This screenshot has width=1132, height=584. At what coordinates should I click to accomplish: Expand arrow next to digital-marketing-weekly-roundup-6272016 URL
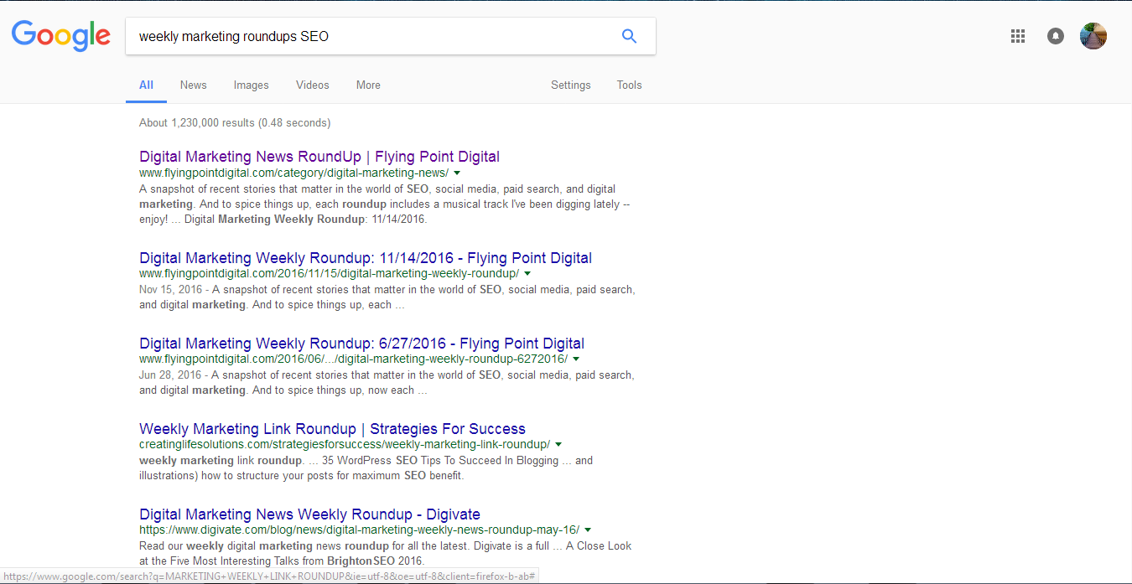[x=576, y=359]
